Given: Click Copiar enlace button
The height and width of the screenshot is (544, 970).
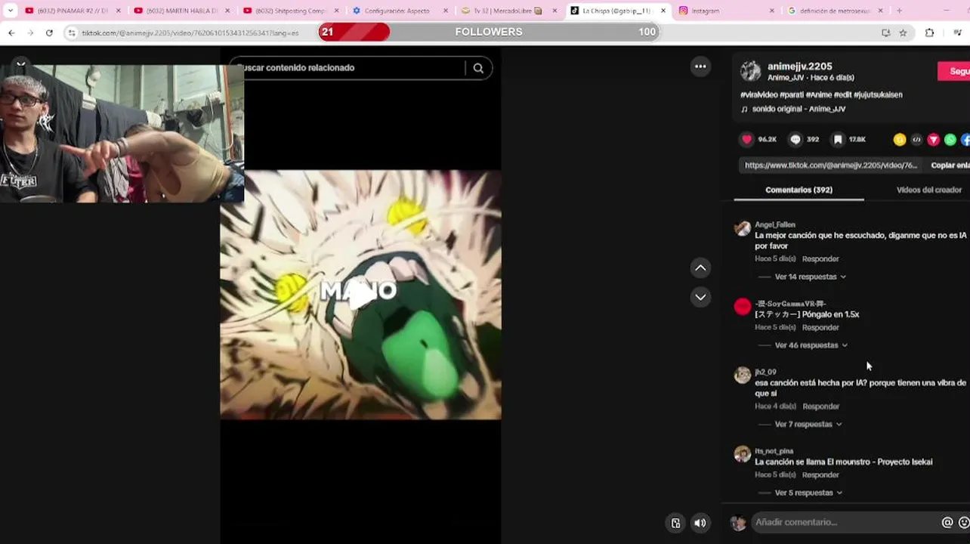Looking at the screenshot, I should [950, 165].
